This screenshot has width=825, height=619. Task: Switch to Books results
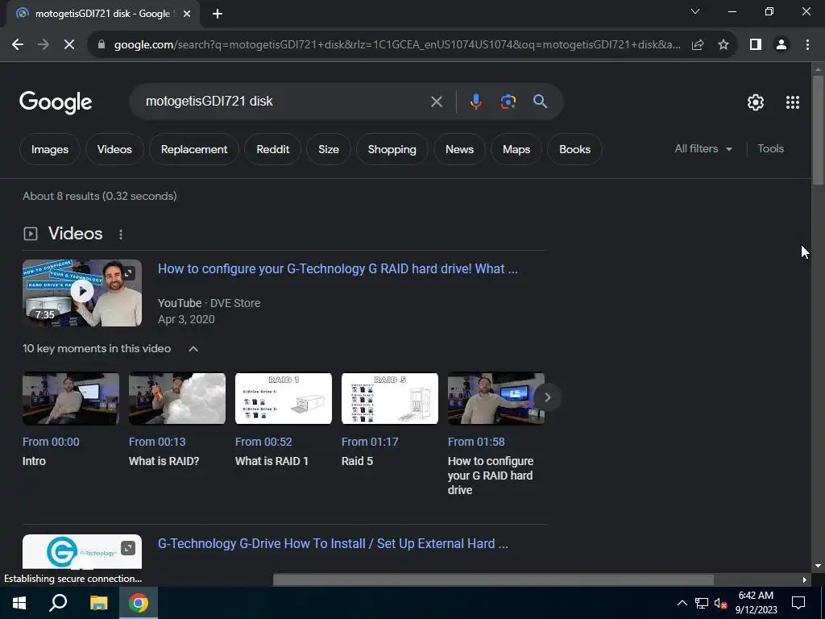pyautogui.click(x=574, y=149)
